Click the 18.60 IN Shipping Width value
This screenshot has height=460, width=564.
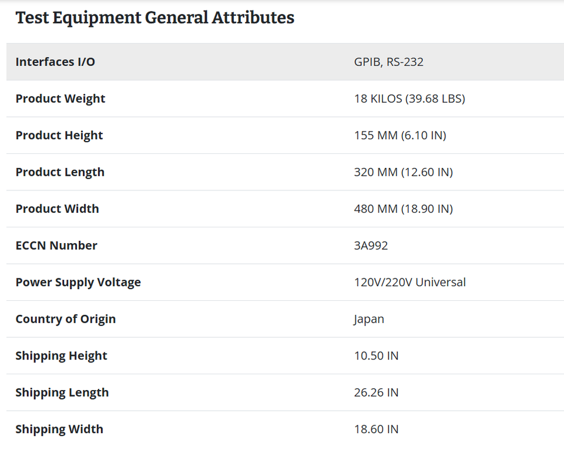[x=376, y=429]
